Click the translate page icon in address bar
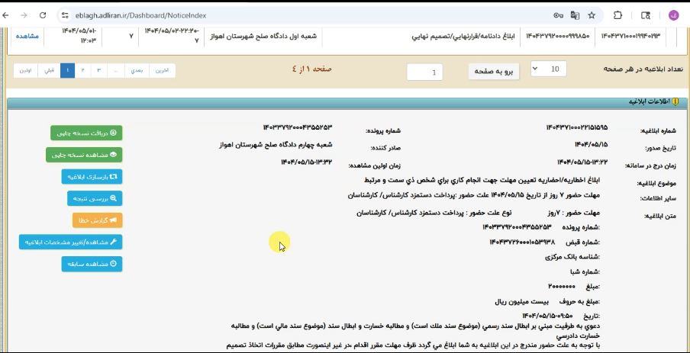 575,15
